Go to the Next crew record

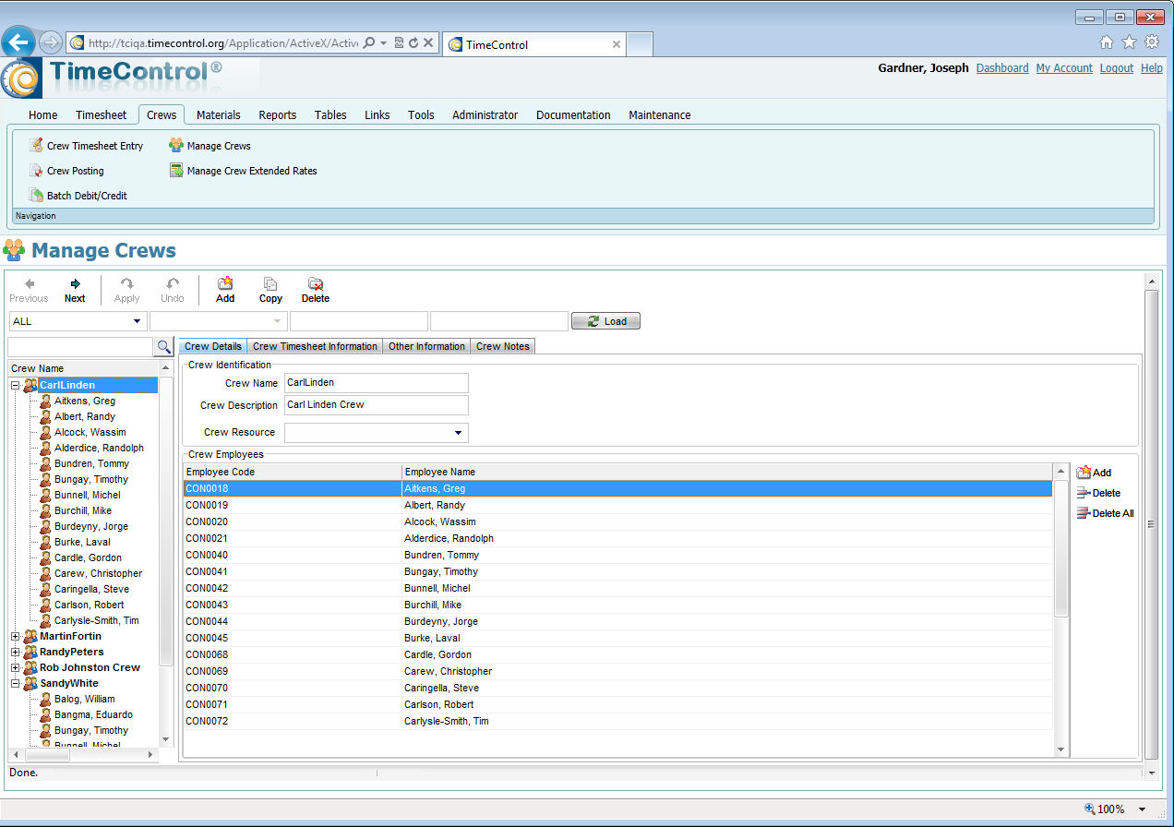[x=75, y=290]
